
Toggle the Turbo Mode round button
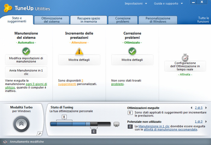(x=21, y=124)
